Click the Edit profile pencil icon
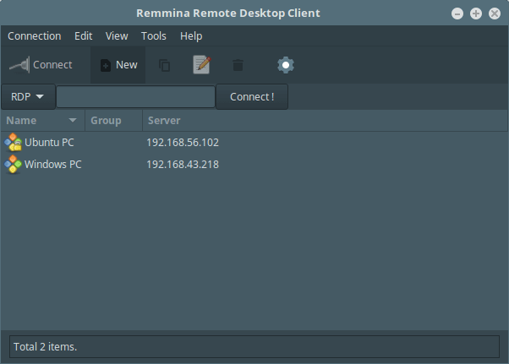This screenshot has height=364, width=509. (x=201, y=65)
